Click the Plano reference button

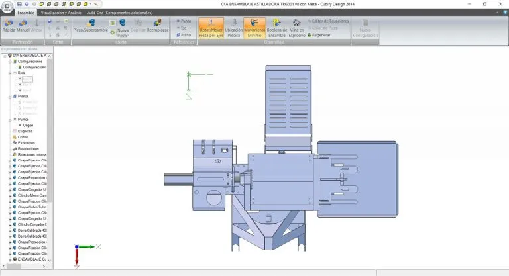[185, 36]
